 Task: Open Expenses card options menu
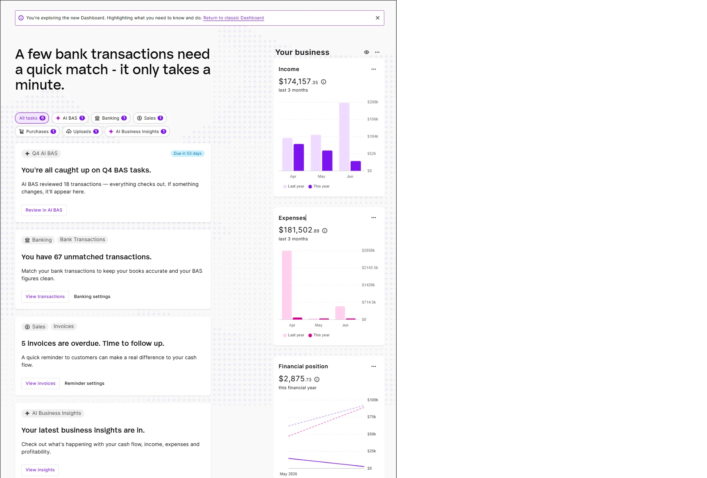click(x=374, y=217)
